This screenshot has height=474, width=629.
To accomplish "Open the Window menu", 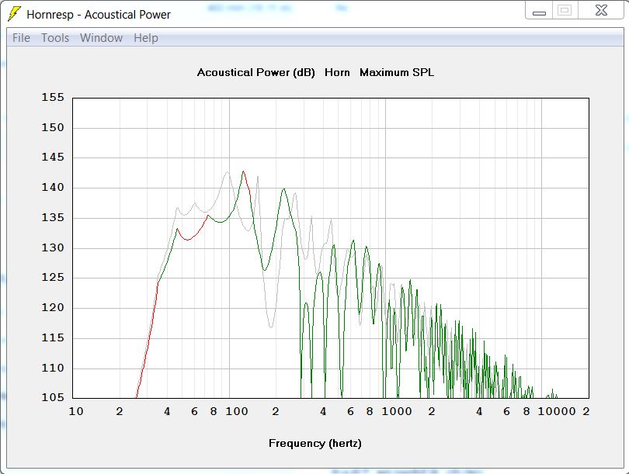I will coord(101,38).
